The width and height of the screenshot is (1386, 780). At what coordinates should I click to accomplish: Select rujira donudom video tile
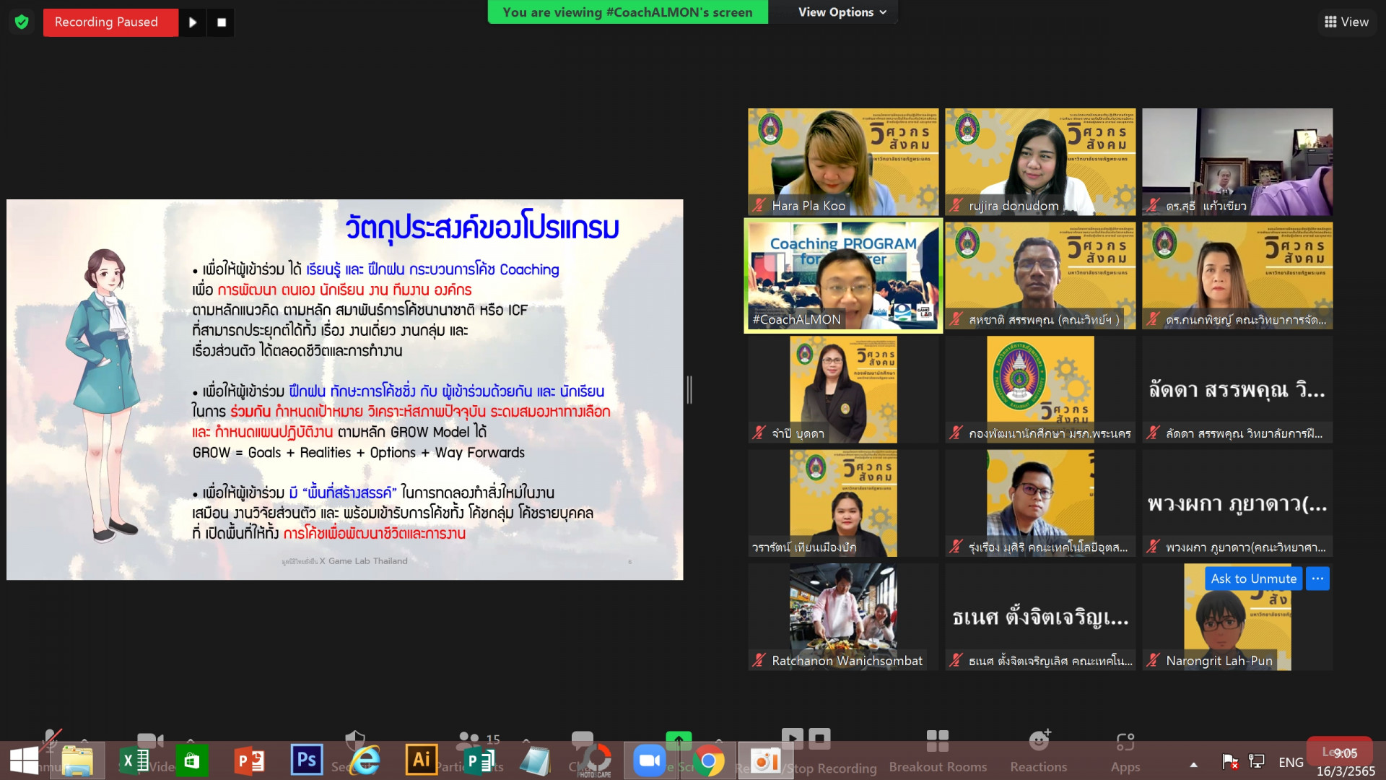(1040, 162)
